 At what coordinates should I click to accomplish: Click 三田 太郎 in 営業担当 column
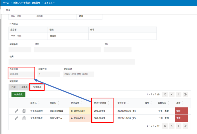point(164,118)
